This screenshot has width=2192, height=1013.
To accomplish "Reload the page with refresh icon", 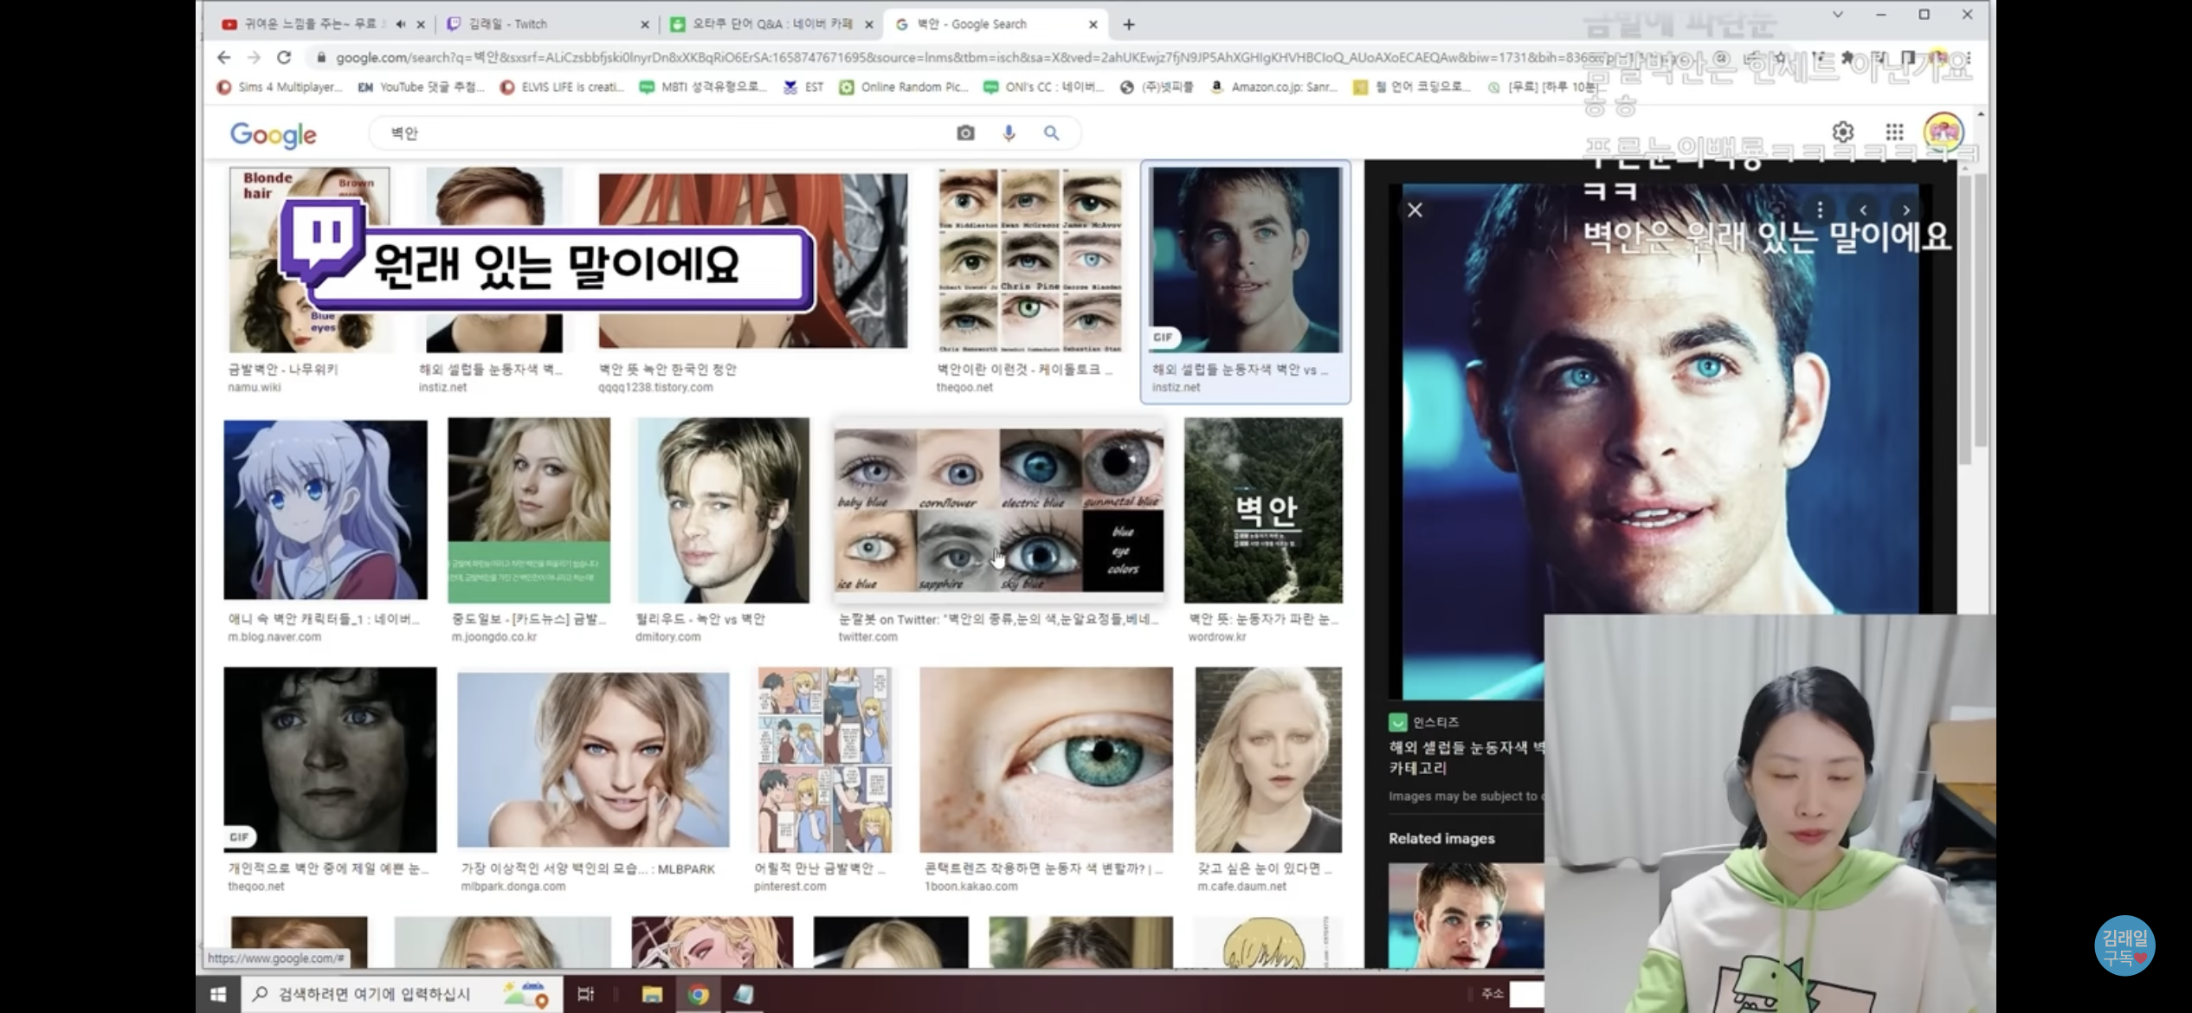I will point(284,58).
